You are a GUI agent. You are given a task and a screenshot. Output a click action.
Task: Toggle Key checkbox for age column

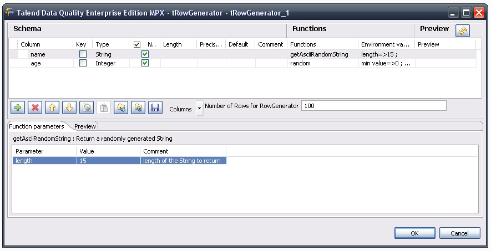coord(83,63)
